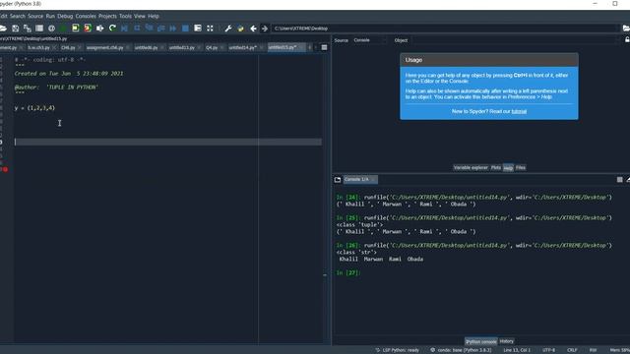Step into function in debugger
The height and width of the screenshot is (354, 630).
pyautogui.click(x=149, y=29)
